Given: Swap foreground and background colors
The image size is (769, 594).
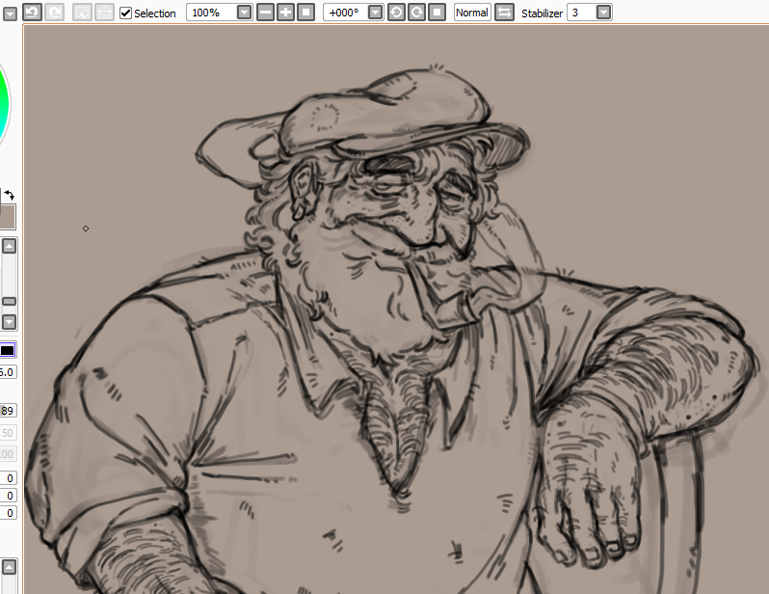Looking at the screenshot, I should coord(10,195).
